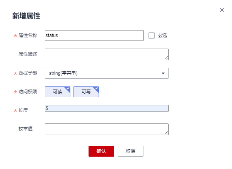Open the 数据类型 string(字符串) combo box

pyautogui.click(x=102, y=73)
